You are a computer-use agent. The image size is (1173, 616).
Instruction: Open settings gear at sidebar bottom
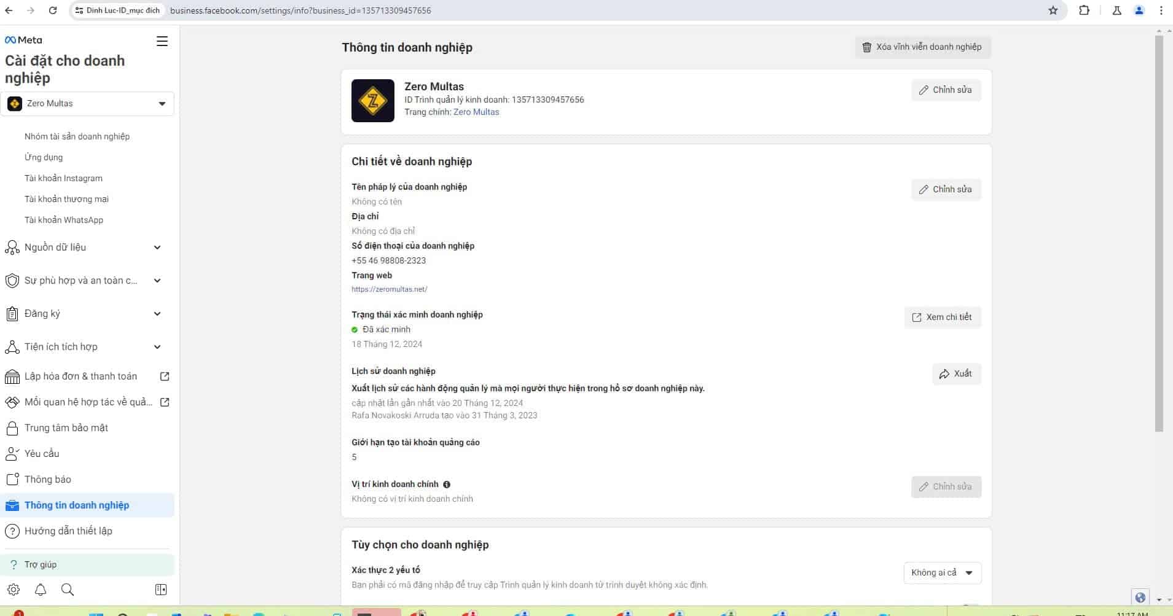14,590
